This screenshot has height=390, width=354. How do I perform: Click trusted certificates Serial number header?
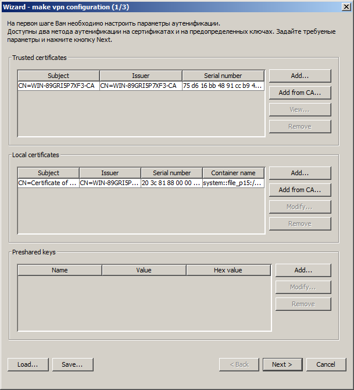click(x=223, y=76)
